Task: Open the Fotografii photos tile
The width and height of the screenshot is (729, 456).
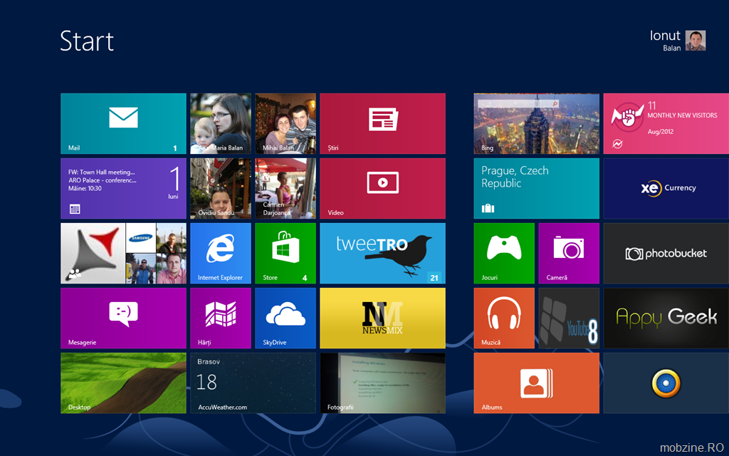Action: pyautogui.click(x=382, y=383)
